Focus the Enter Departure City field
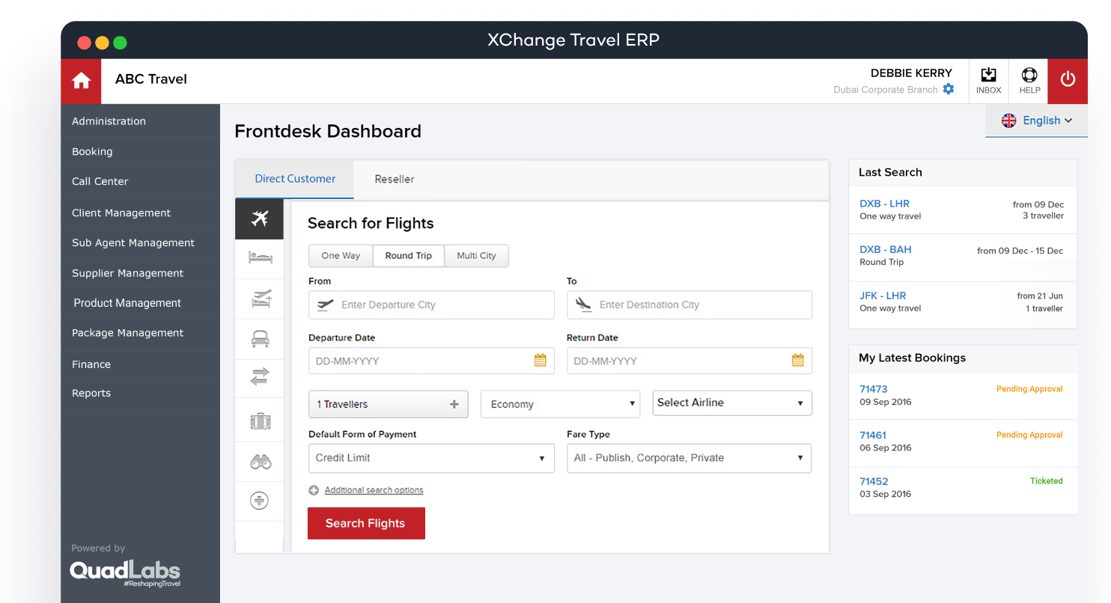The image size is (1111, 603). (431, 305)
